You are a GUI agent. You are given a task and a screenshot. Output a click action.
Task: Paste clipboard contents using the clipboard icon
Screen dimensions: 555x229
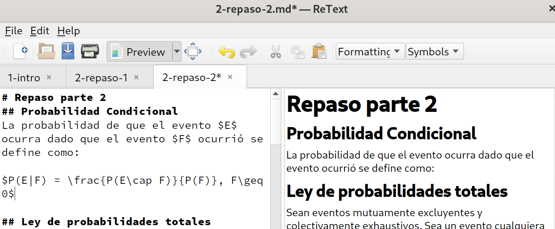click(319, 51)
